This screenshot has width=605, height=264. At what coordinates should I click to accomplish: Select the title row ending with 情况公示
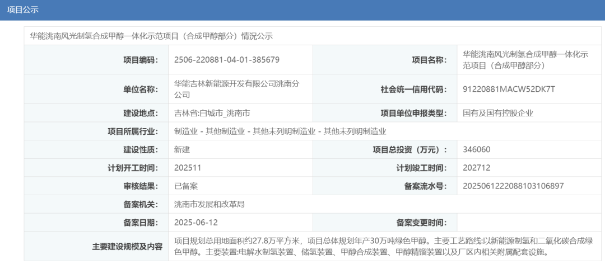click(x=151, y=36)
